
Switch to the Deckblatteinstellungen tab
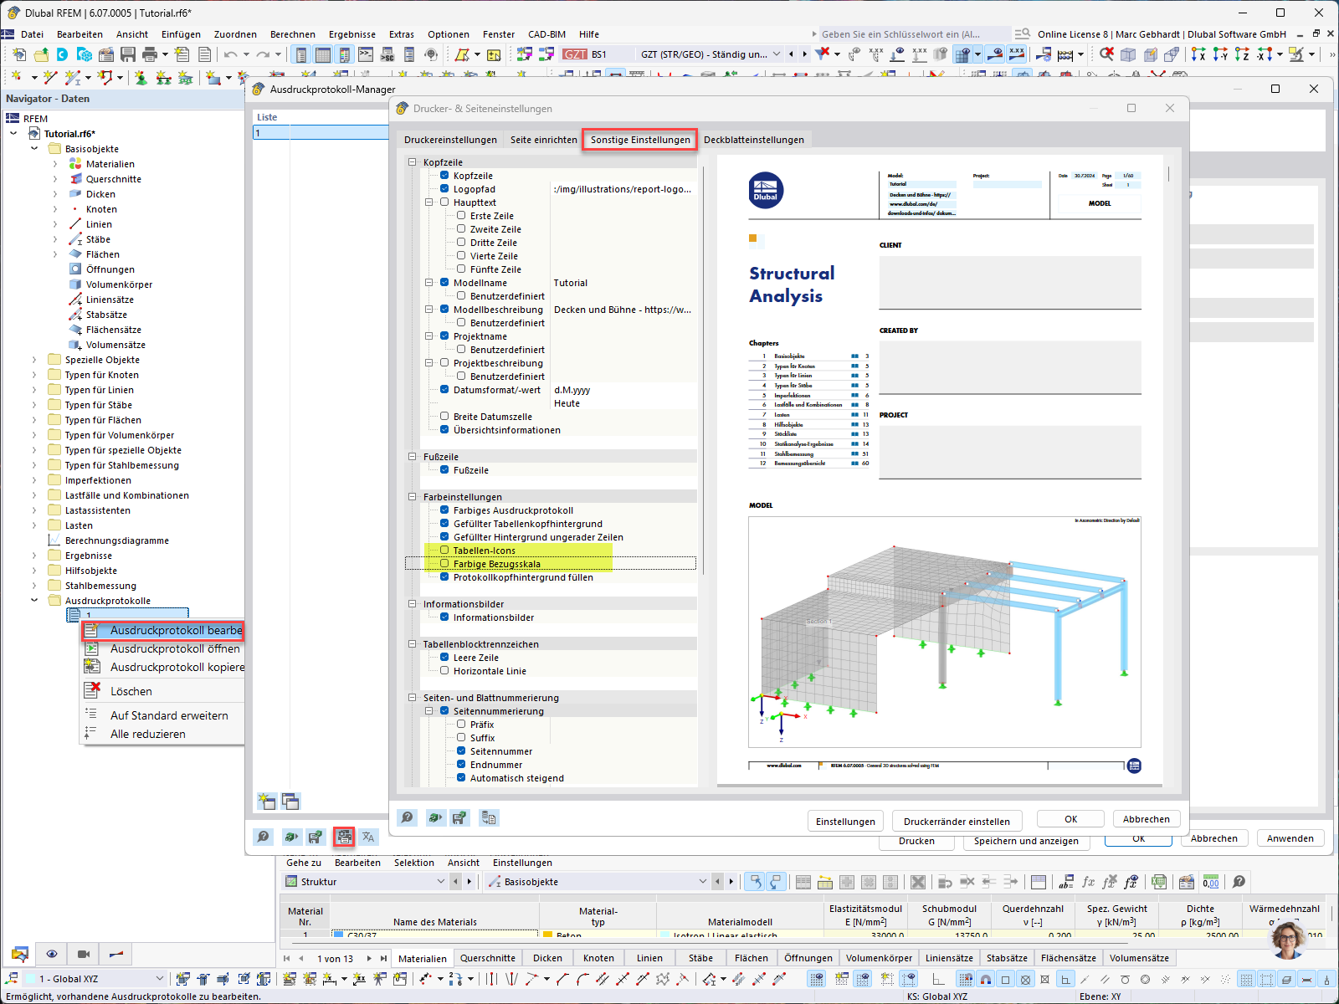point(754,140)
